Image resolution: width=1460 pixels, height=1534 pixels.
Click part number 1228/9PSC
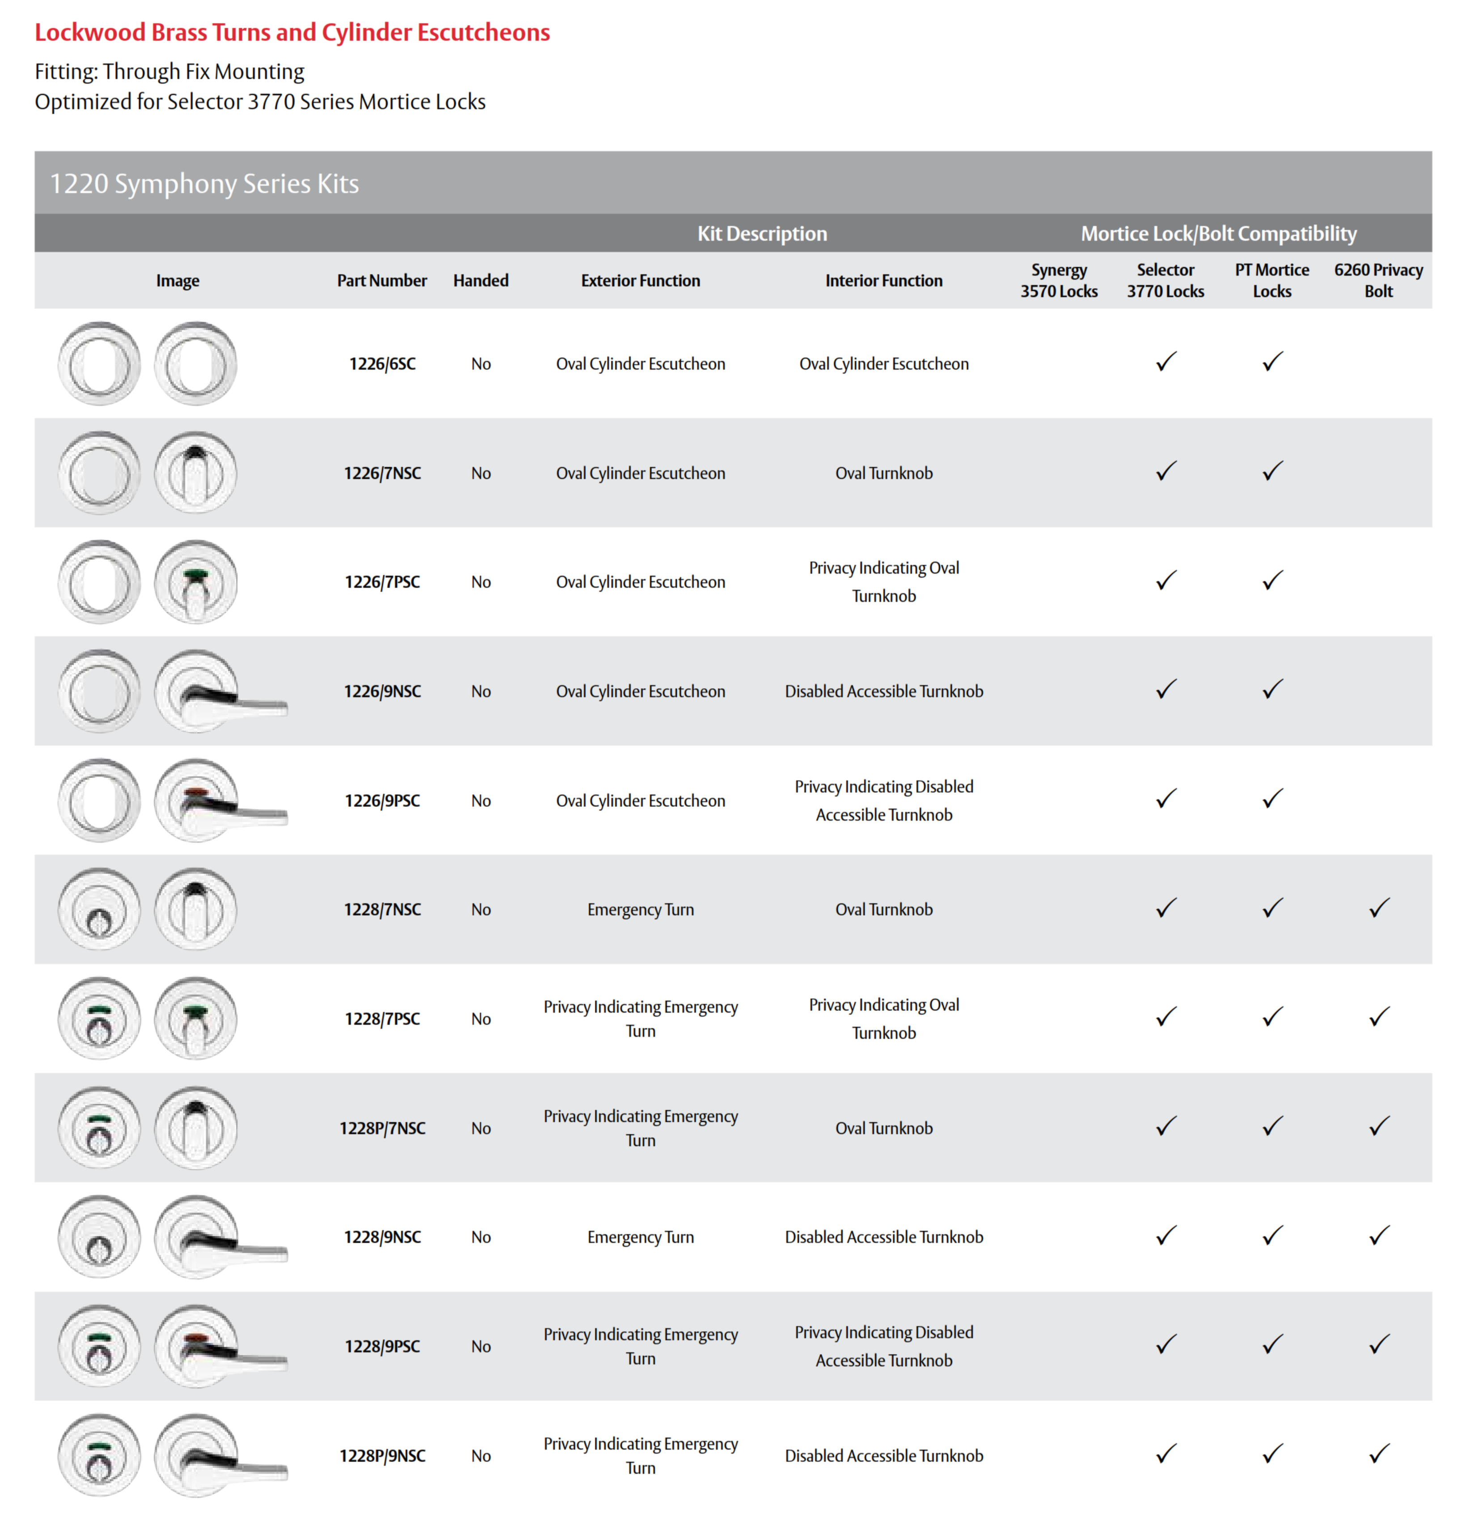[x=382, y=1347]
